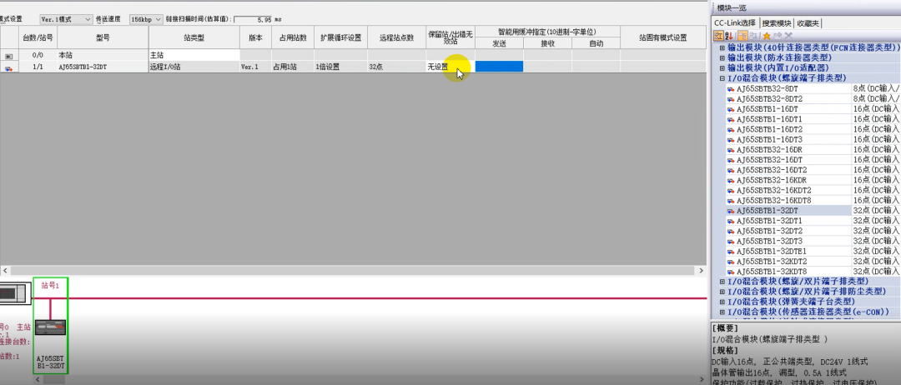Image resolution: width=901 pixels, height=385 pixels.
Task: Collapse I/O混合模块(螺旋端子排类型) node
Action: tap(722, 78)
